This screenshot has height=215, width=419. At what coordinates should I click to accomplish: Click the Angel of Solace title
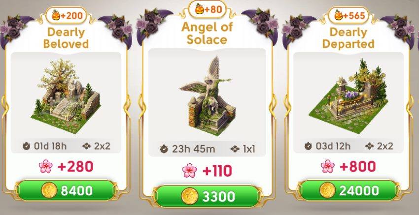point(207,33)
